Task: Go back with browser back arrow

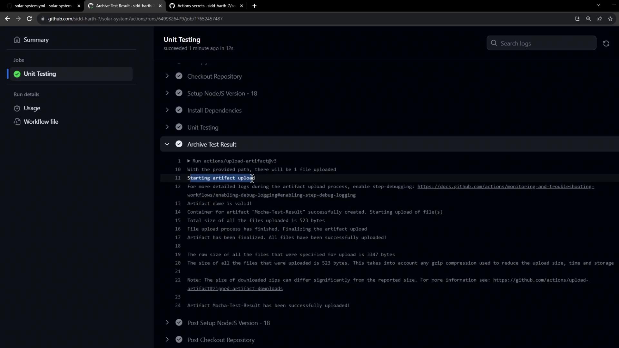Action: click(x=7, y=19)
